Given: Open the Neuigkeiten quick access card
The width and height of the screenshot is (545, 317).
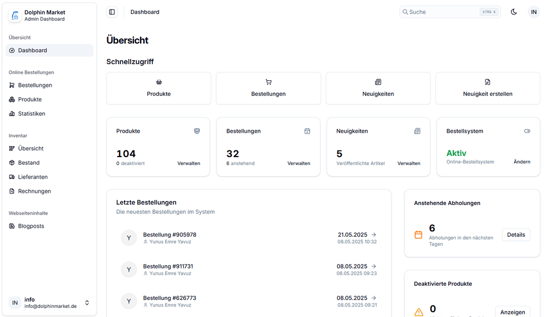Looking at the screenshot, I should (x=378, y=88).
